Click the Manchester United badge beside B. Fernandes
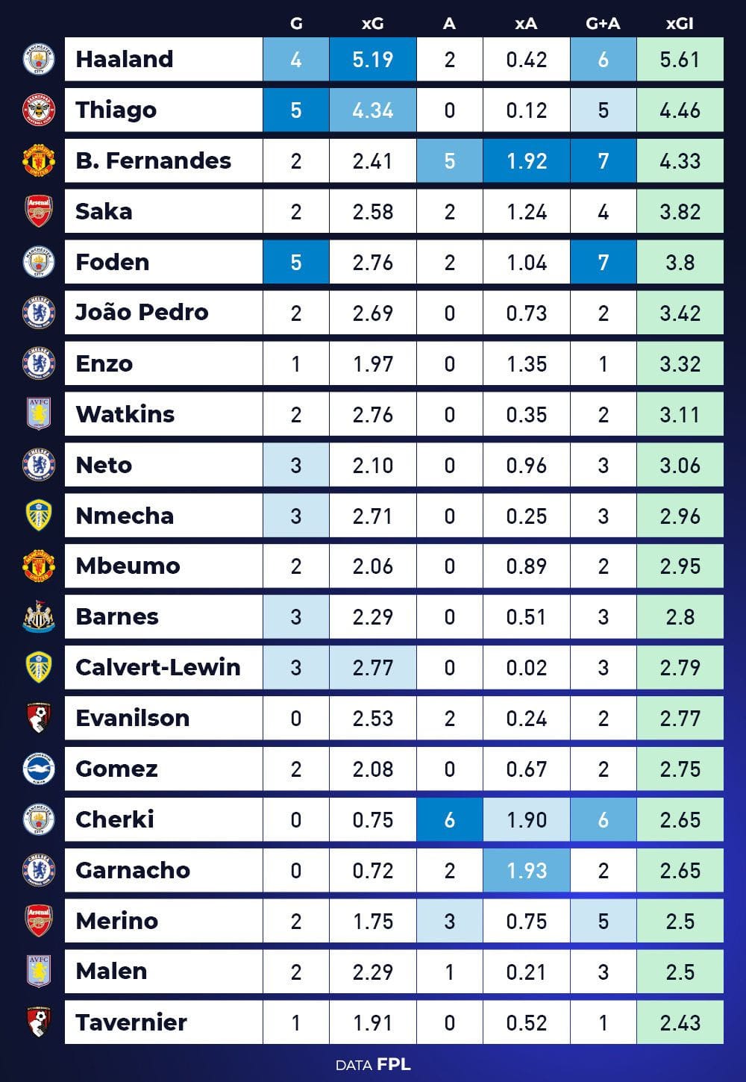Viewport: 746px width, 1082px height. [x=39, y=161]
